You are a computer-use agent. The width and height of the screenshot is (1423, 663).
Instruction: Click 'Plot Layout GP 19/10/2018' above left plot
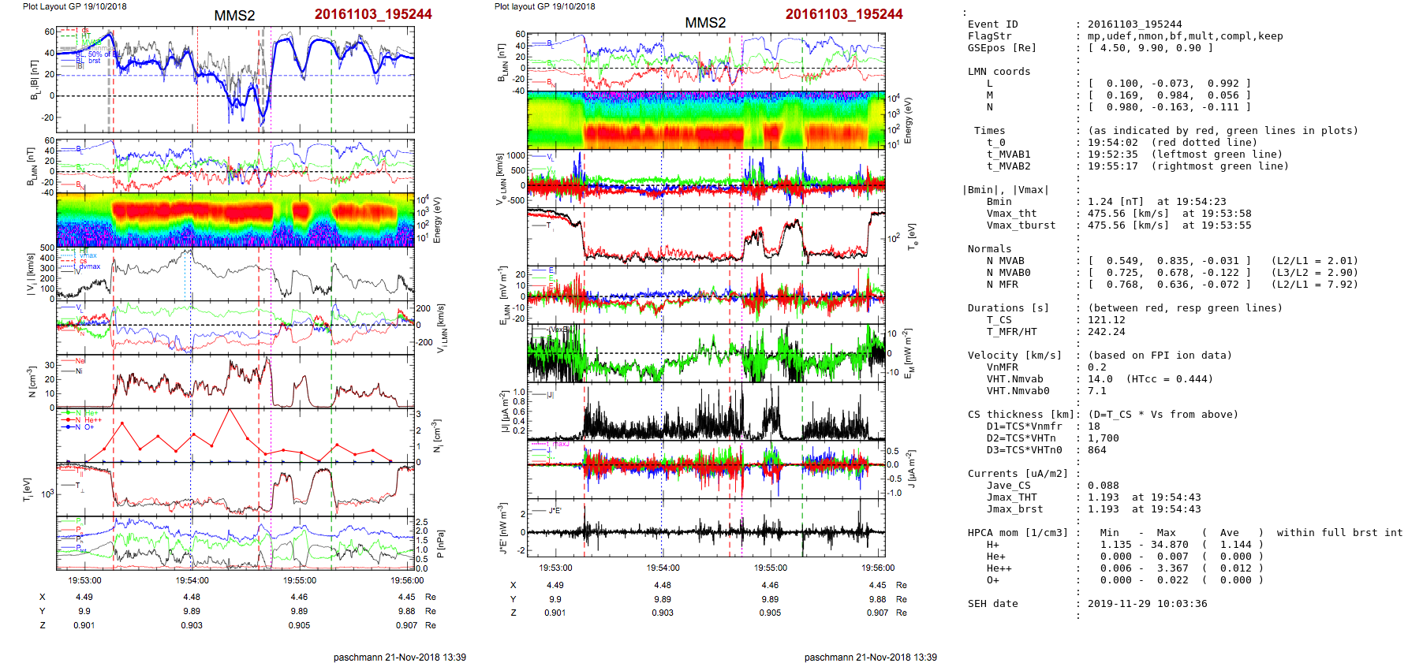coord(74,6)
